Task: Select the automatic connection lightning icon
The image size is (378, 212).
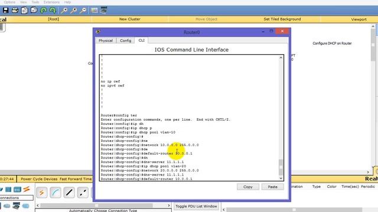Action: (x=42, y=193)
